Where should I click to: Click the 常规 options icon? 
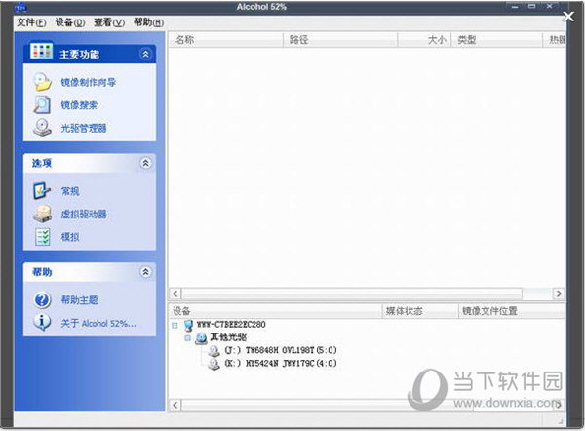pos(42,191)
